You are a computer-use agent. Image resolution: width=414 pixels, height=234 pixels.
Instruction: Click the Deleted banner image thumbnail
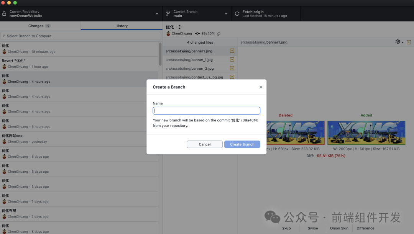click(296, 133)
